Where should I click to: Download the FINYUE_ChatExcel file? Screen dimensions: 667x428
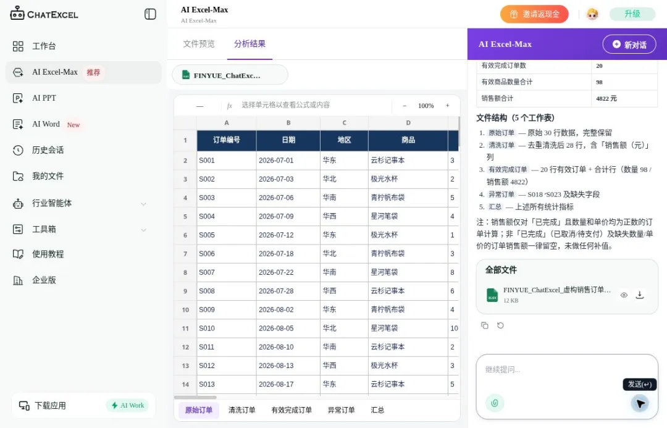pyautogui.click(x=639, y=295)
